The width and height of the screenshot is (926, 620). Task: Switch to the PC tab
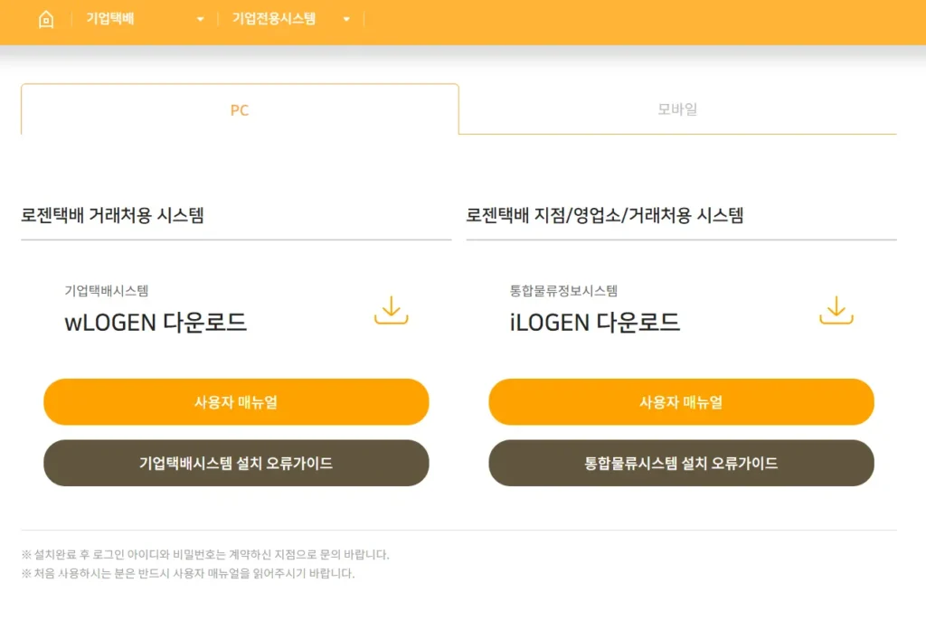click(x=239, y=111)
